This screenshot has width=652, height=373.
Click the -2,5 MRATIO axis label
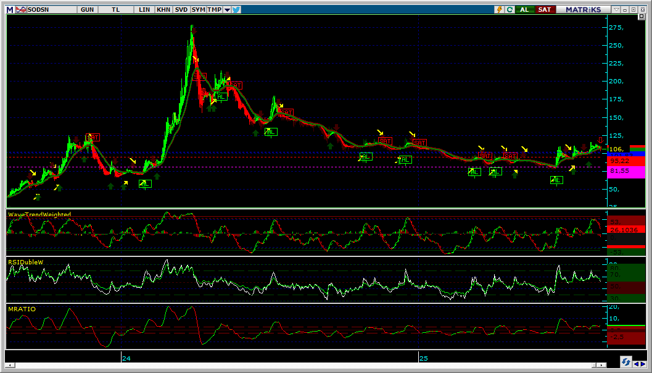(x=617, y=337)
